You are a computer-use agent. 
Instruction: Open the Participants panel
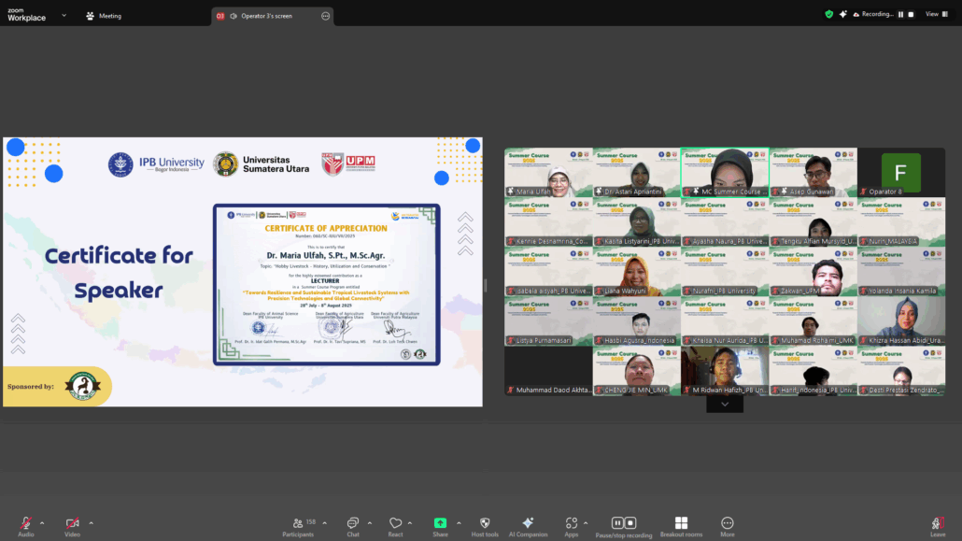(298, 523)
